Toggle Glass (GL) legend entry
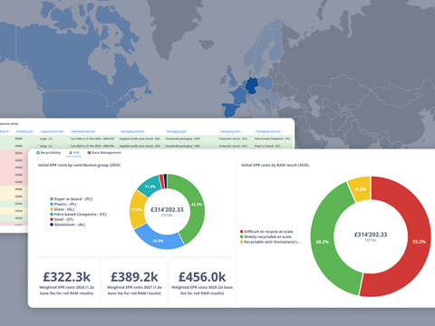 tap(62, 209)
